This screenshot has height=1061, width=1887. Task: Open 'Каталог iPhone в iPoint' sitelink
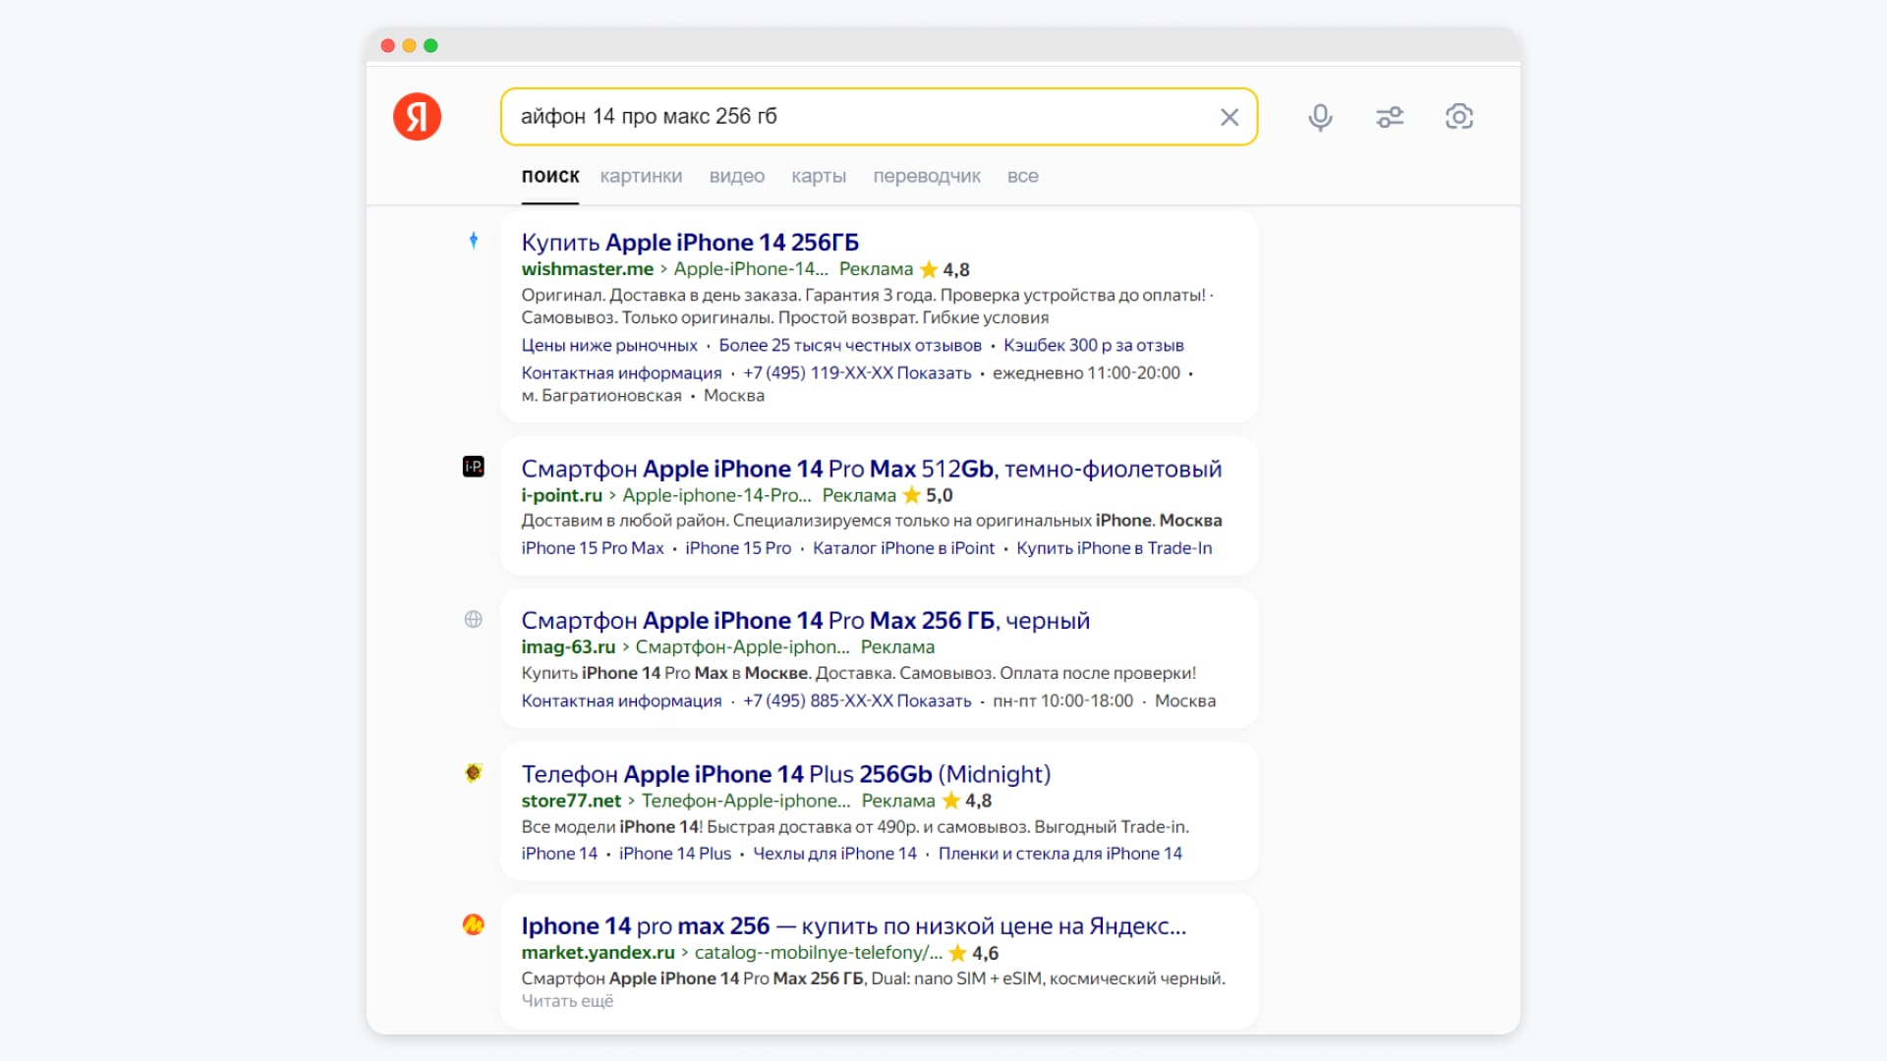click(904, 548)
